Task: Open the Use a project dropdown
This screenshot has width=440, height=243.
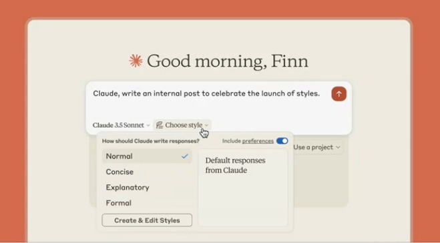Action: (316, 147)
